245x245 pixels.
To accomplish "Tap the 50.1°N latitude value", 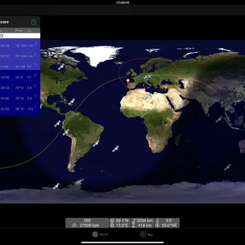I will [x=122, y=220].
